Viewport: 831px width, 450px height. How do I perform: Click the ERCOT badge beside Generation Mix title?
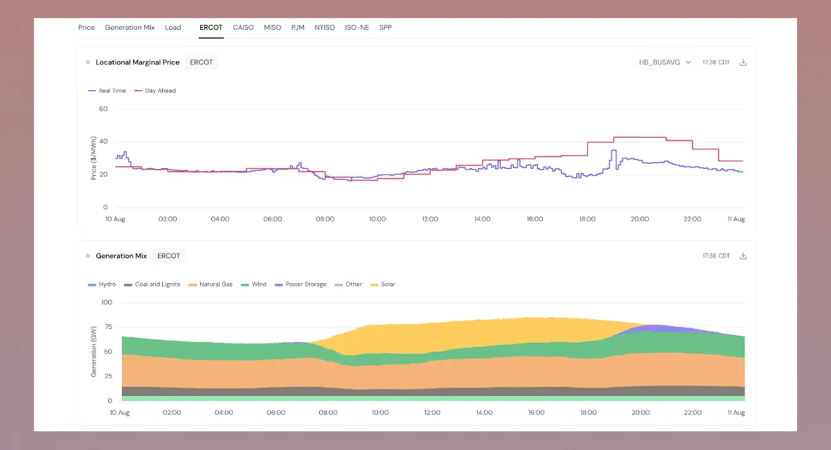click(x=169, y=256)
